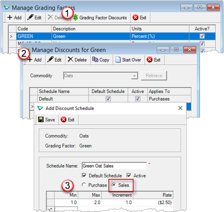Click Copy in Manage Discounts toolbar
The width and height of the screenshot is (224, 212).
[x=101, y=60]
